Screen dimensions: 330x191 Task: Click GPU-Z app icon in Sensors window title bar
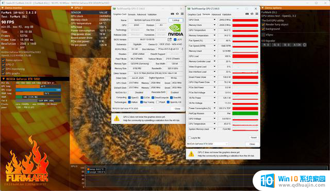[189, 9]
